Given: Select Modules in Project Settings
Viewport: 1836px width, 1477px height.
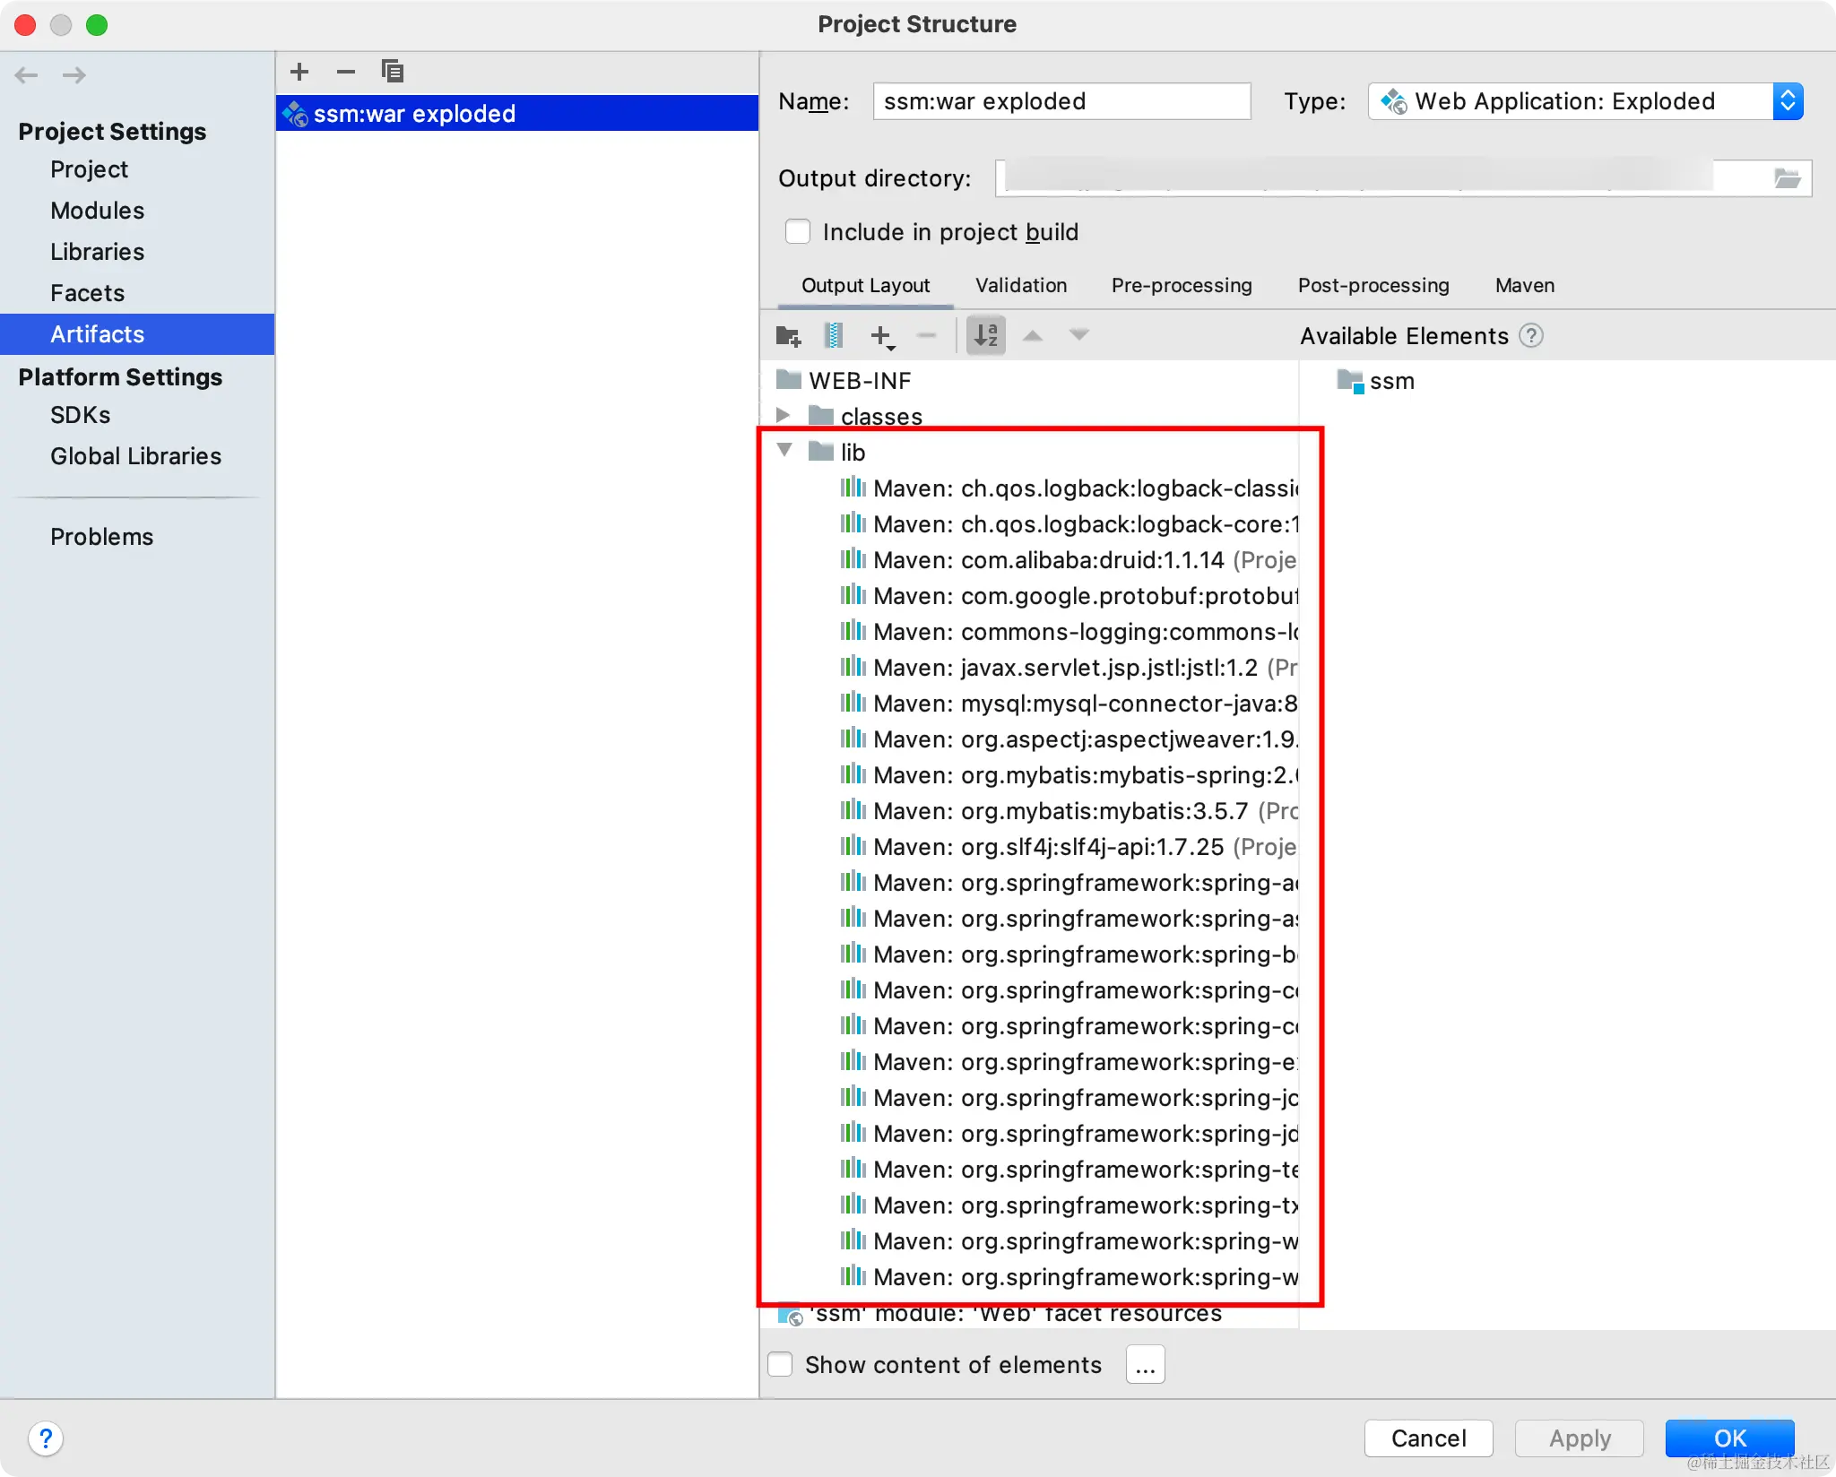Looking at the screenshot, I should [x=97, y=211].
